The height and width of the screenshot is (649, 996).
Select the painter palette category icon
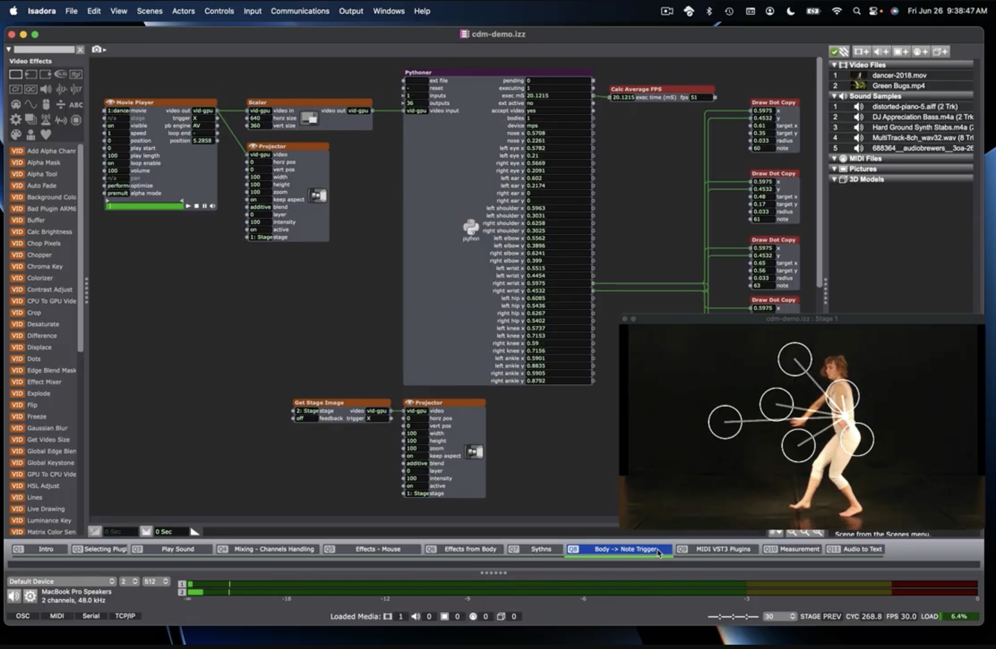[x=15, y=135]
